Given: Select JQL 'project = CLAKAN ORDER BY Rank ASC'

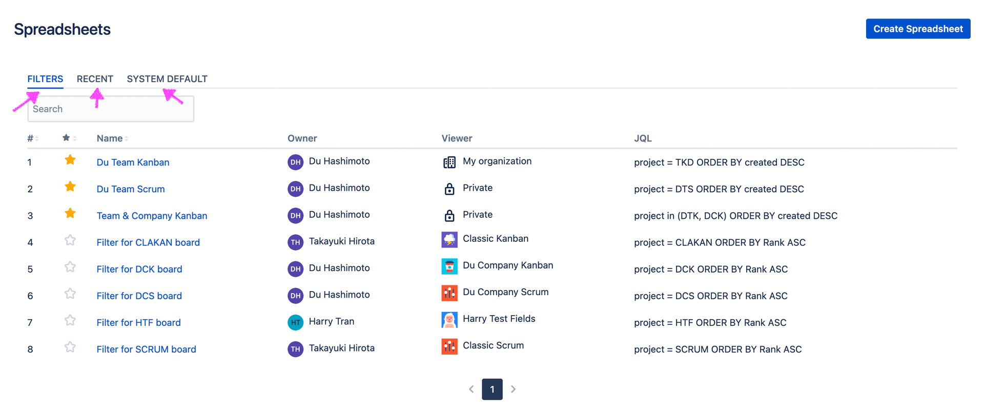Looking at the screenshot, I should (720, 242).
